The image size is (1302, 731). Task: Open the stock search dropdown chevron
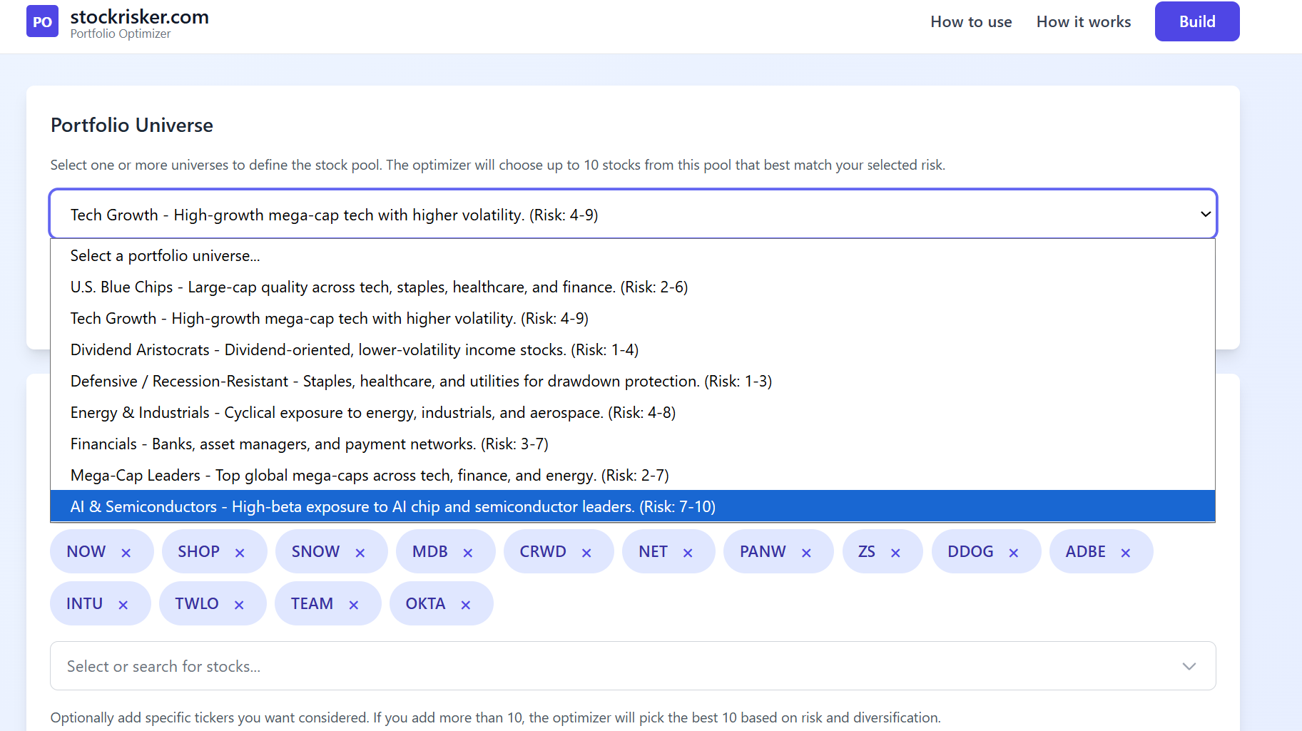1189,665
